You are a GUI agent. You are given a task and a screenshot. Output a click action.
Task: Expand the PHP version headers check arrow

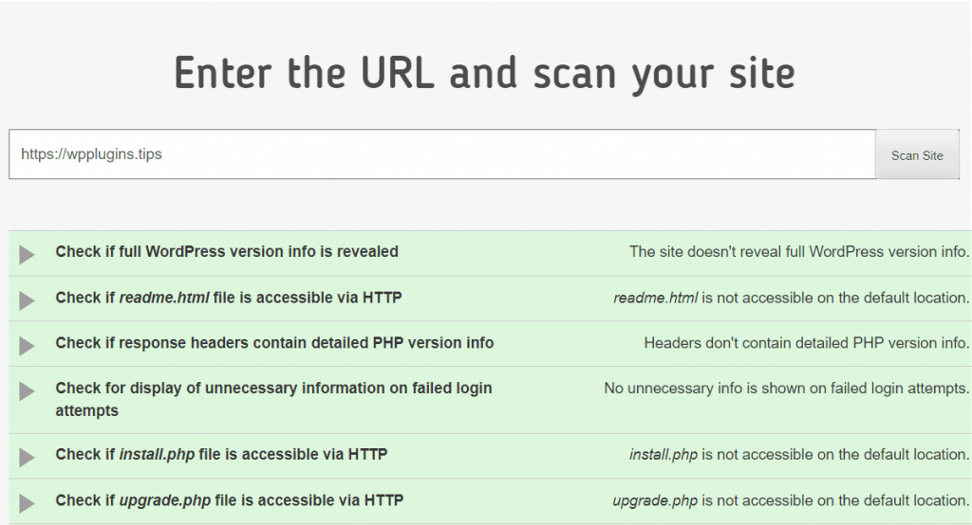click(x=27, y=345)
